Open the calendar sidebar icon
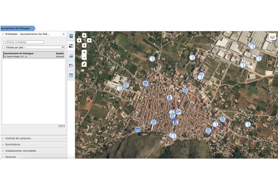Image resolution: width=278 pixels, height=185 pixels. pos(71,75)
